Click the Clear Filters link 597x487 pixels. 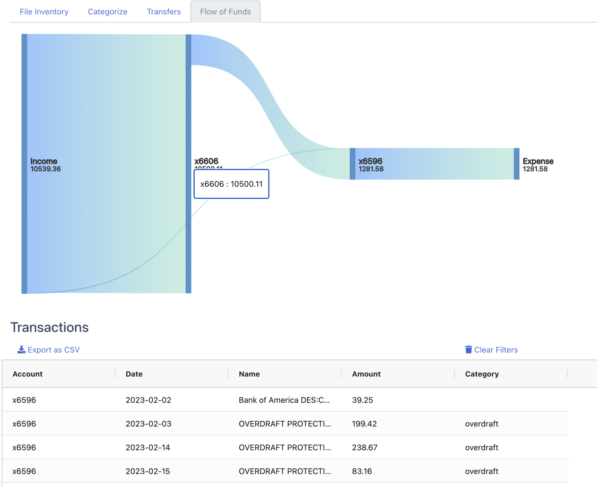tap(496, 350)
